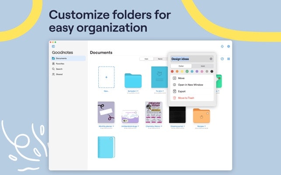The height and width of the screenshot is (175, 281).
Task: Click the Favorites bookmark icon in sidebar
Action: tap(53, 64)
